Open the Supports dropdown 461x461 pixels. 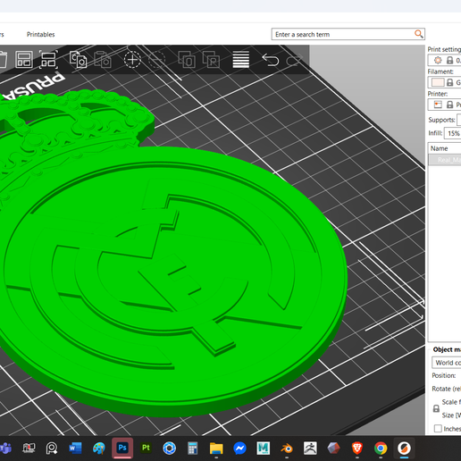pos(459,120)
